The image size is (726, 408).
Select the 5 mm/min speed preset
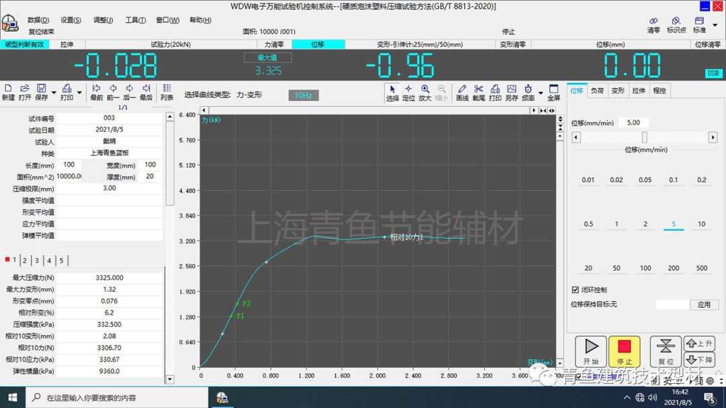point(674,225)
